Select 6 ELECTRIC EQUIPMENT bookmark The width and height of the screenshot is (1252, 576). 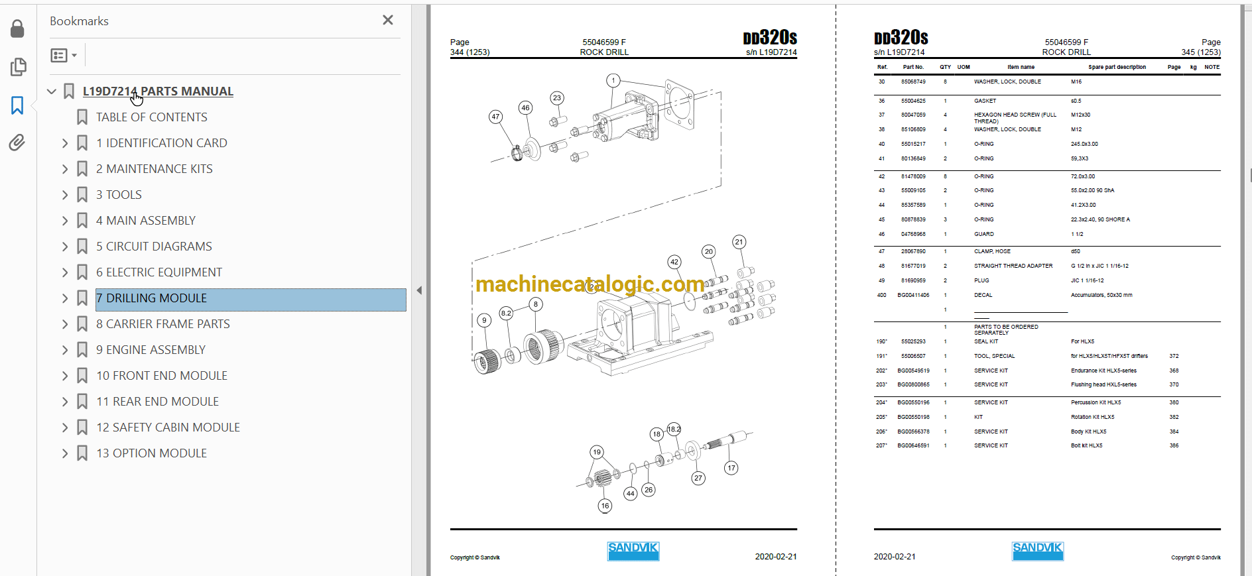click(x=159, y=272)
